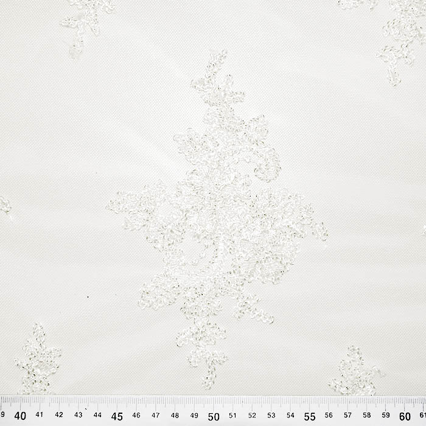
Task: Click the partial motif at left edge
Action: pos(5,206)
